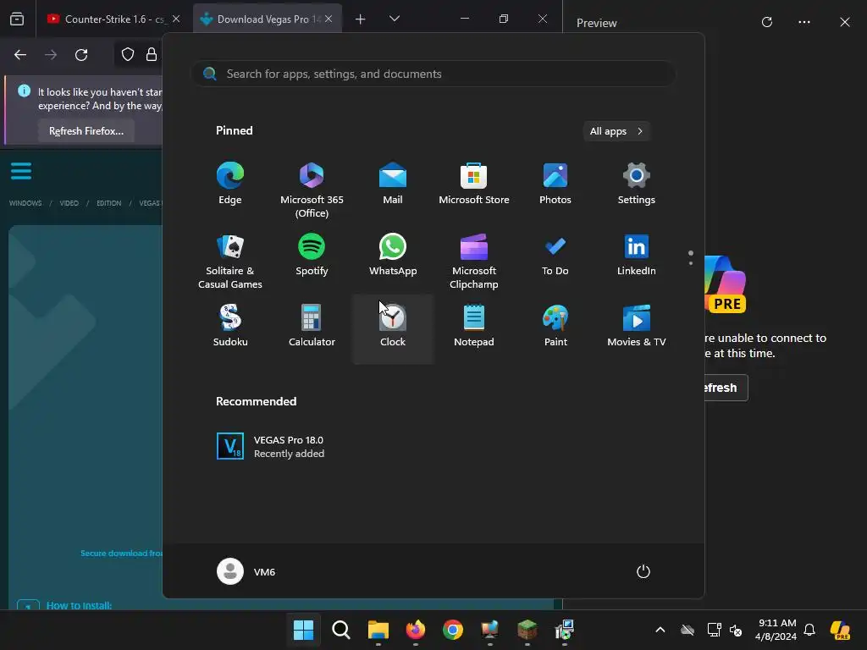Open Microsoft Store from pinned apps
Image resolution: width=867 pixels, height=650 pixels.
pyautogui.click(x=474, y=184)
